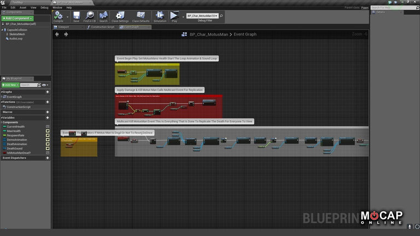Click Find in CB toolbar icon

click(x=90, y=16)
